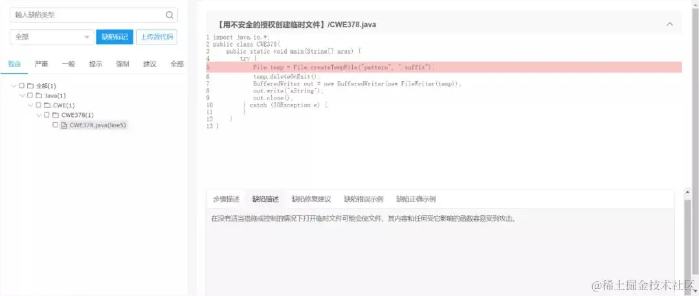
Task: Click the 缺陷标记 button
Action: click(115, 37)
